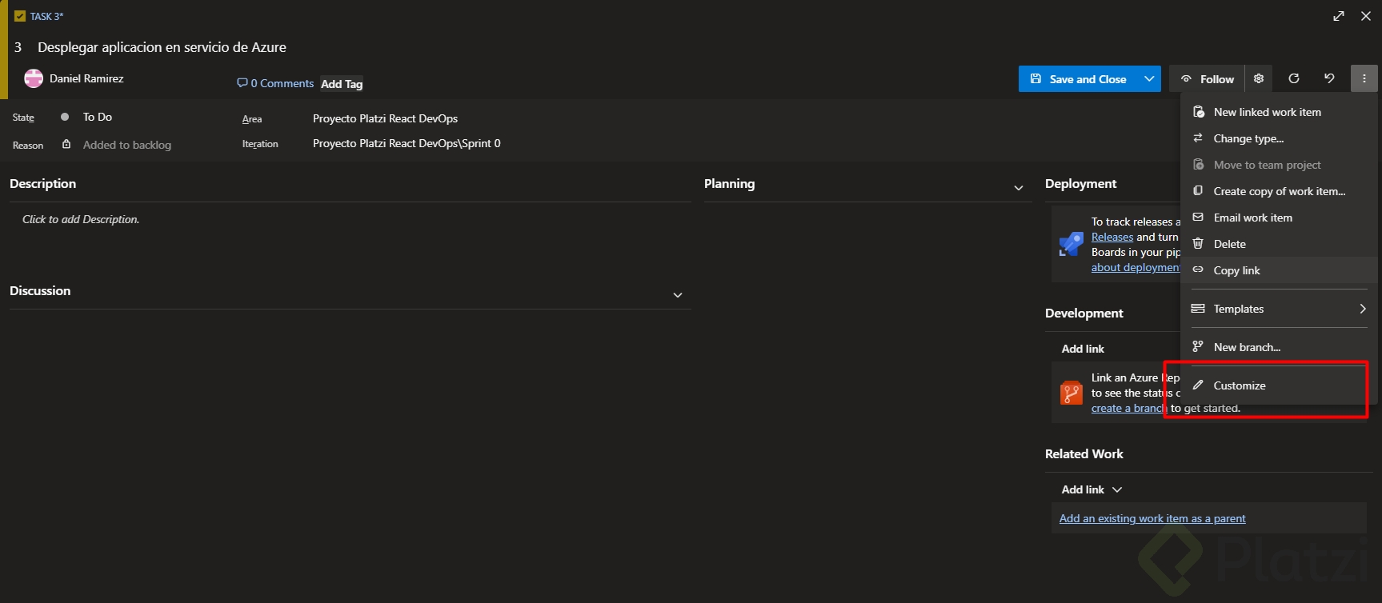Click the Add Tag button
The width and height of the screenshot is (1382, 603).
pos(342,84)
